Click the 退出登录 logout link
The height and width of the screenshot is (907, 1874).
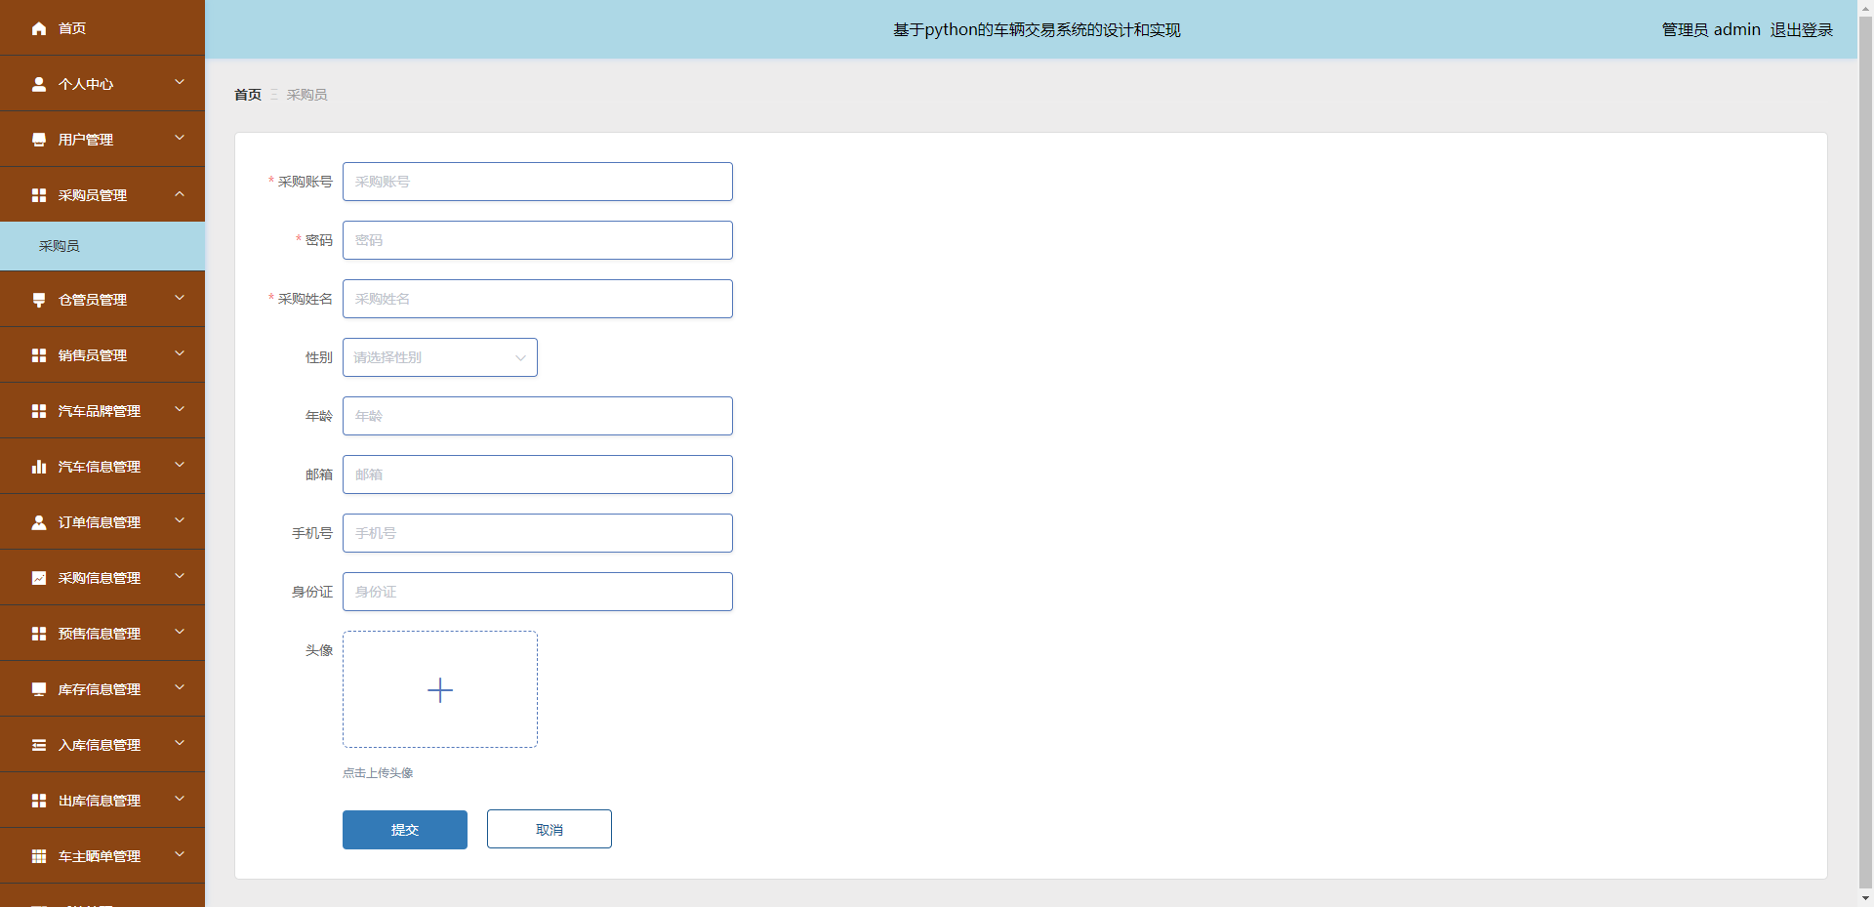click(1801, 30)
